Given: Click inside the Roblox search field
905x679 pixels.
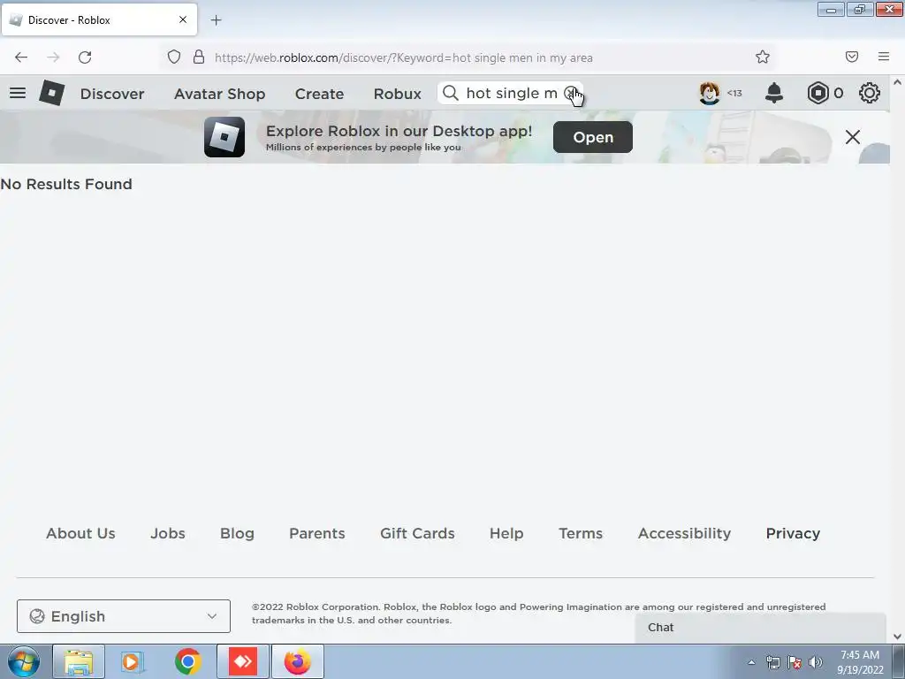Looking at the screenshot, I should tap(510, 93).
